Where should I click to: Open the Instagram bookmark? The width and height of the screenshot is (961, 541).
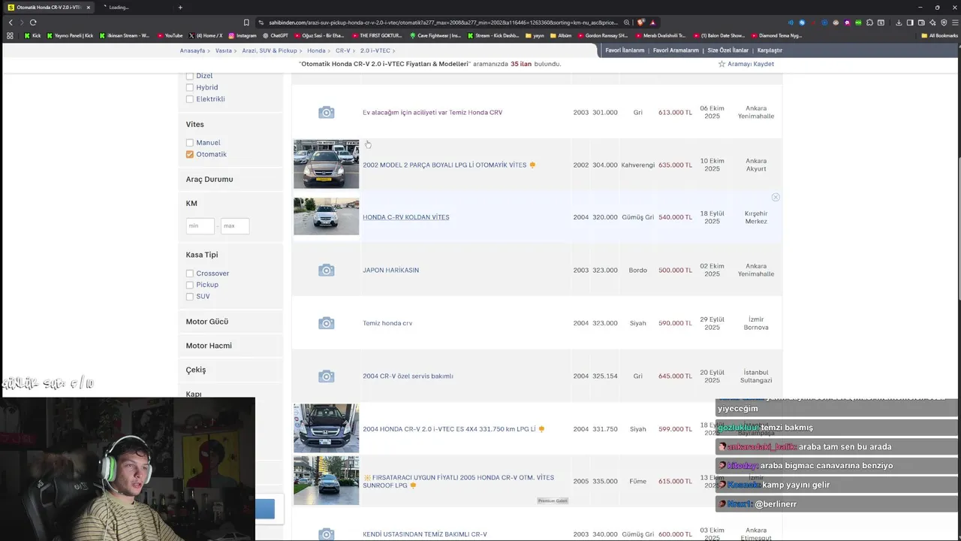pyautogui.click(x=243, y=35)
